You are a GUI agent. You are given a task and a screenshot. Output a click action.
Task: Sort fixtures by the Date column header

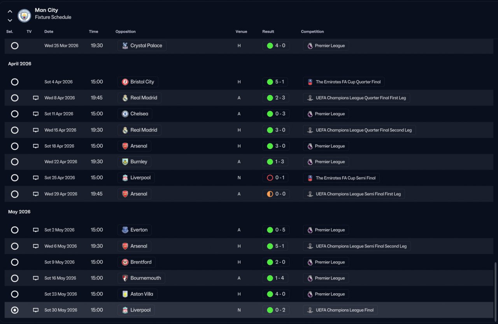tap(49, 32)
